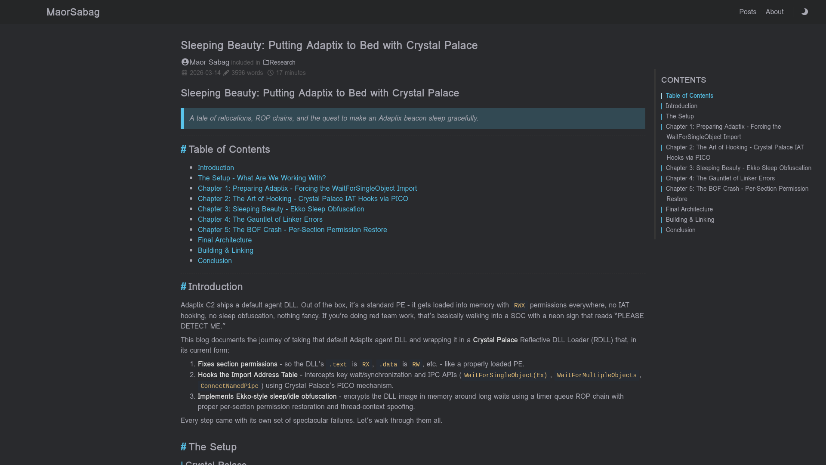This screenshot has height=465, width=826.
Task: Click the calendar icon next to 2026-03-14
Action: [x=184, y=73]
